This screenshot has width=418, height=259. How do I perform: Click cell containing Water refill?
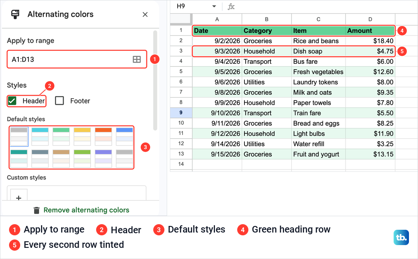tap(318, 144)
